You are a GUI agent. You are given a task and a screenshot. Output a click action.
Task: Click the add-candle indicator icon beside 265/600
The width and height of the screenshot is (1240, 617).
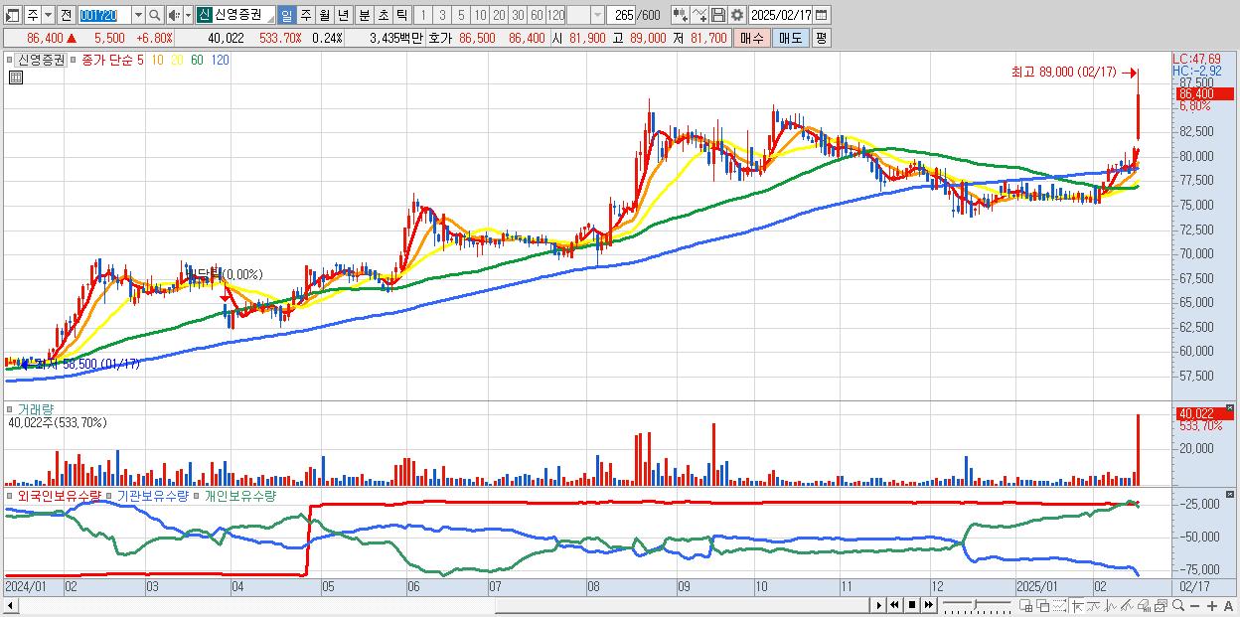(681, 15)
